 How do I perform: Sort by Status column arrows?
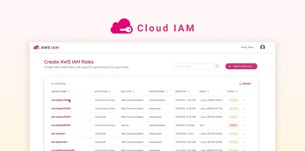click(x=237, y=91)
